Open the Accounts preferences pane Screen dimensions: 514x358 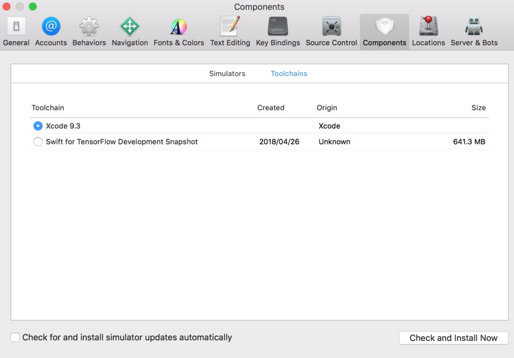51,32
